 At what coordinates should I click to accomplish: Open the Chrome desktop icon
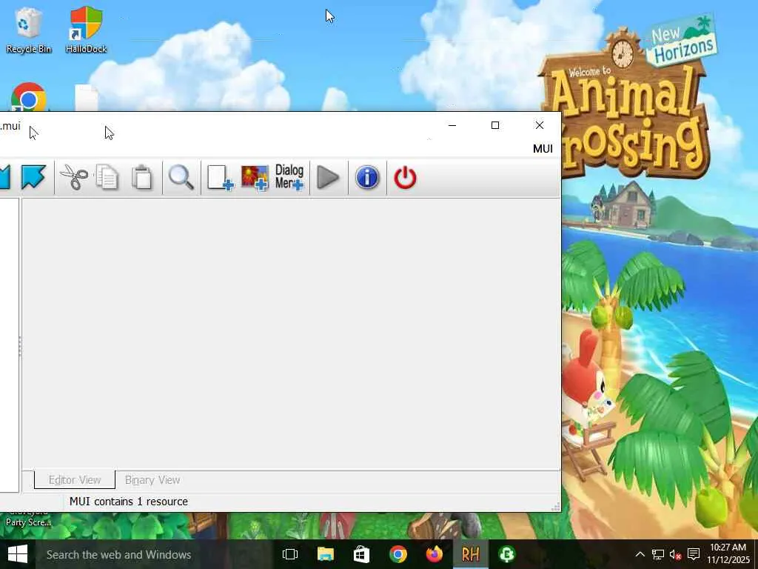[x=29, y=97]
